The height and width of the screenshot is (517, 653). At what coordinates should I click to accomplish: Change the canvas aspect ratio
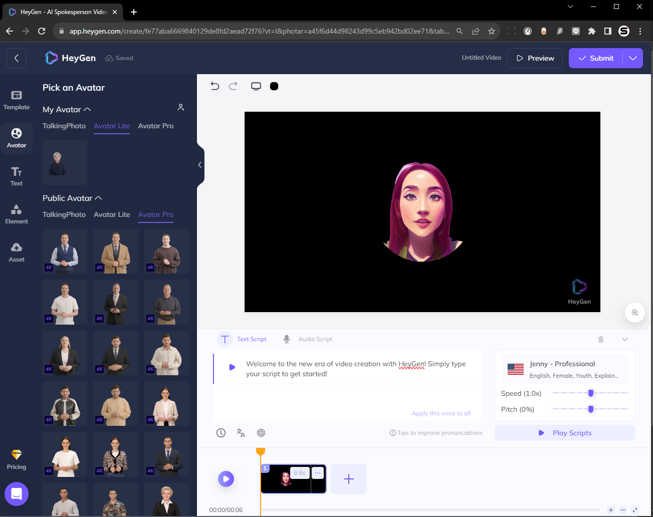[256, 86]
